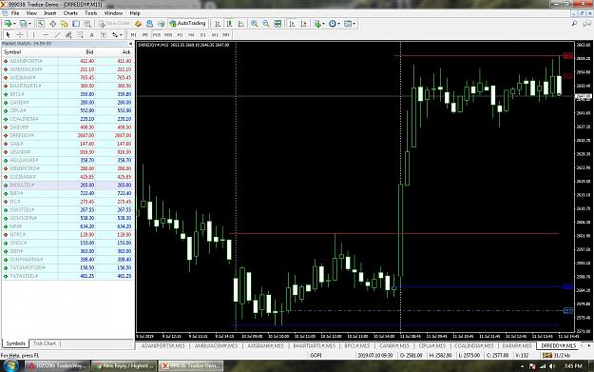Open the Charts menu
Screen dimensions: 594x372
coord(70,13)
